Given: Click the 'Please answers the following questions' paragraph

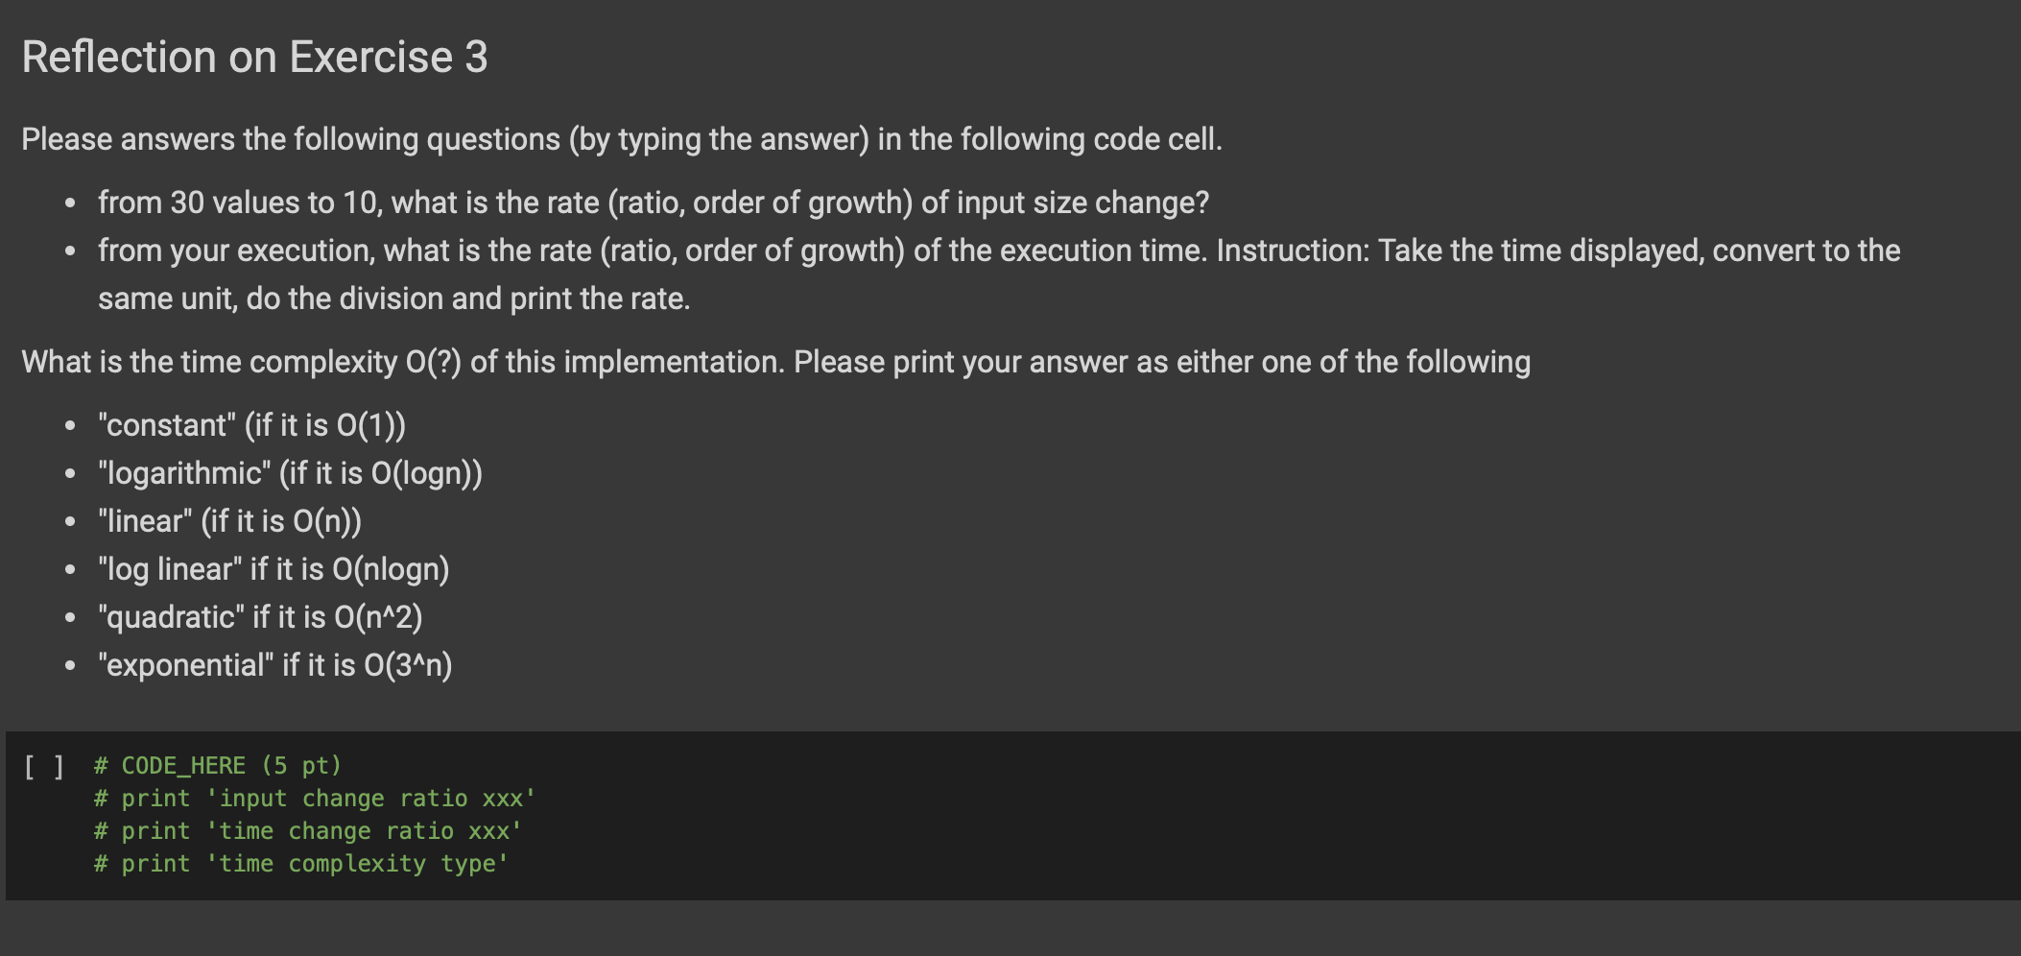Looking at the screenshot, I should (x=622, y=139).
